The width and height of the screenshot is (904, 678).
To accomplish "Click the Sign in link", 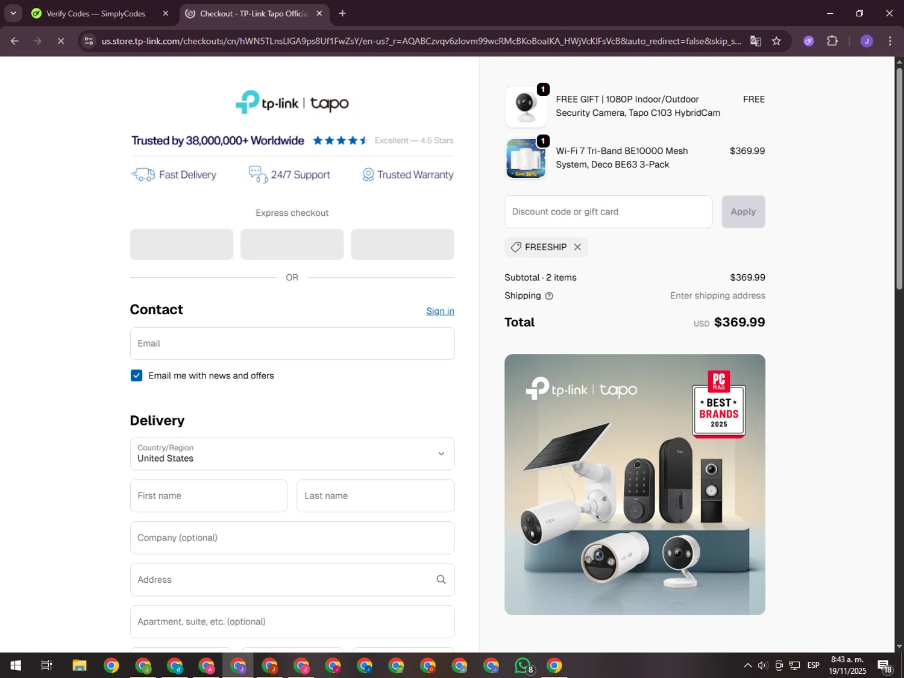I will click(440, 311).
